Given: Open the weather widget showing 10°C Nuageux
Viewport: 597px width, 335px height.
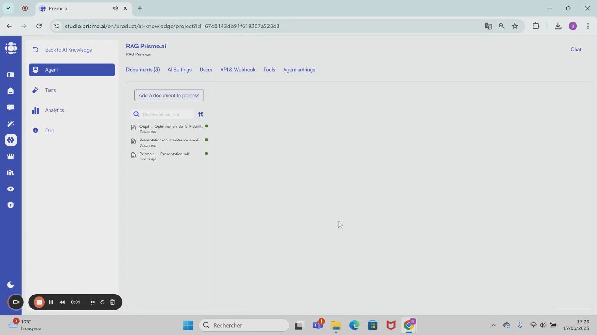Looking at the screenshot, I should click(25, 325).
